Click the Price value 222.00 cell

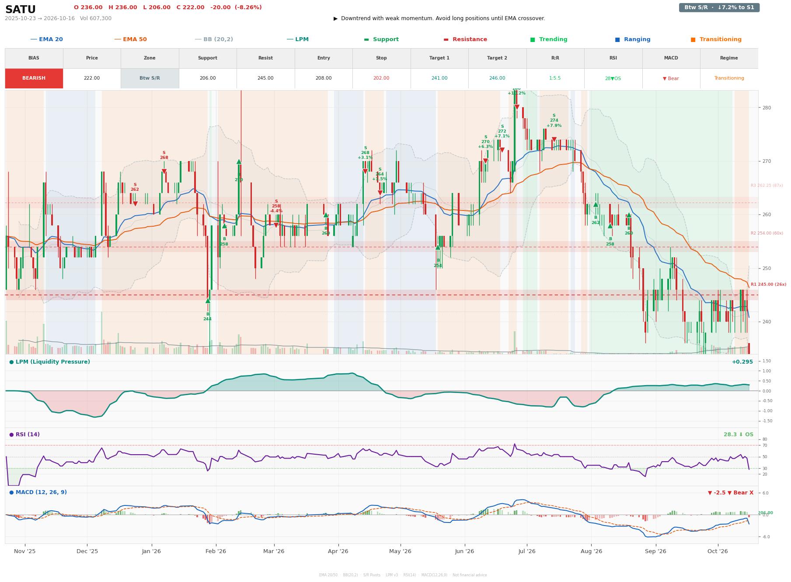click(92, 78)
